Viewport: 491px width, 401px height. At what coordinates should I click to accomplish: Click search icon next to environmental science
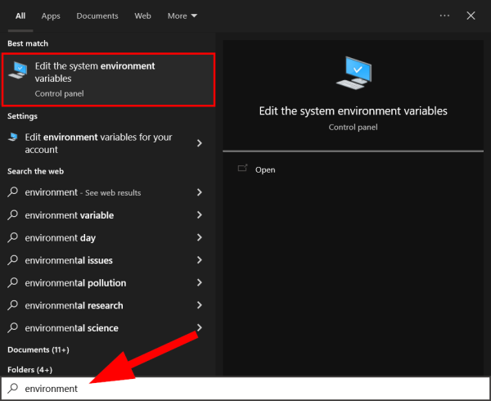pos(13,328)
